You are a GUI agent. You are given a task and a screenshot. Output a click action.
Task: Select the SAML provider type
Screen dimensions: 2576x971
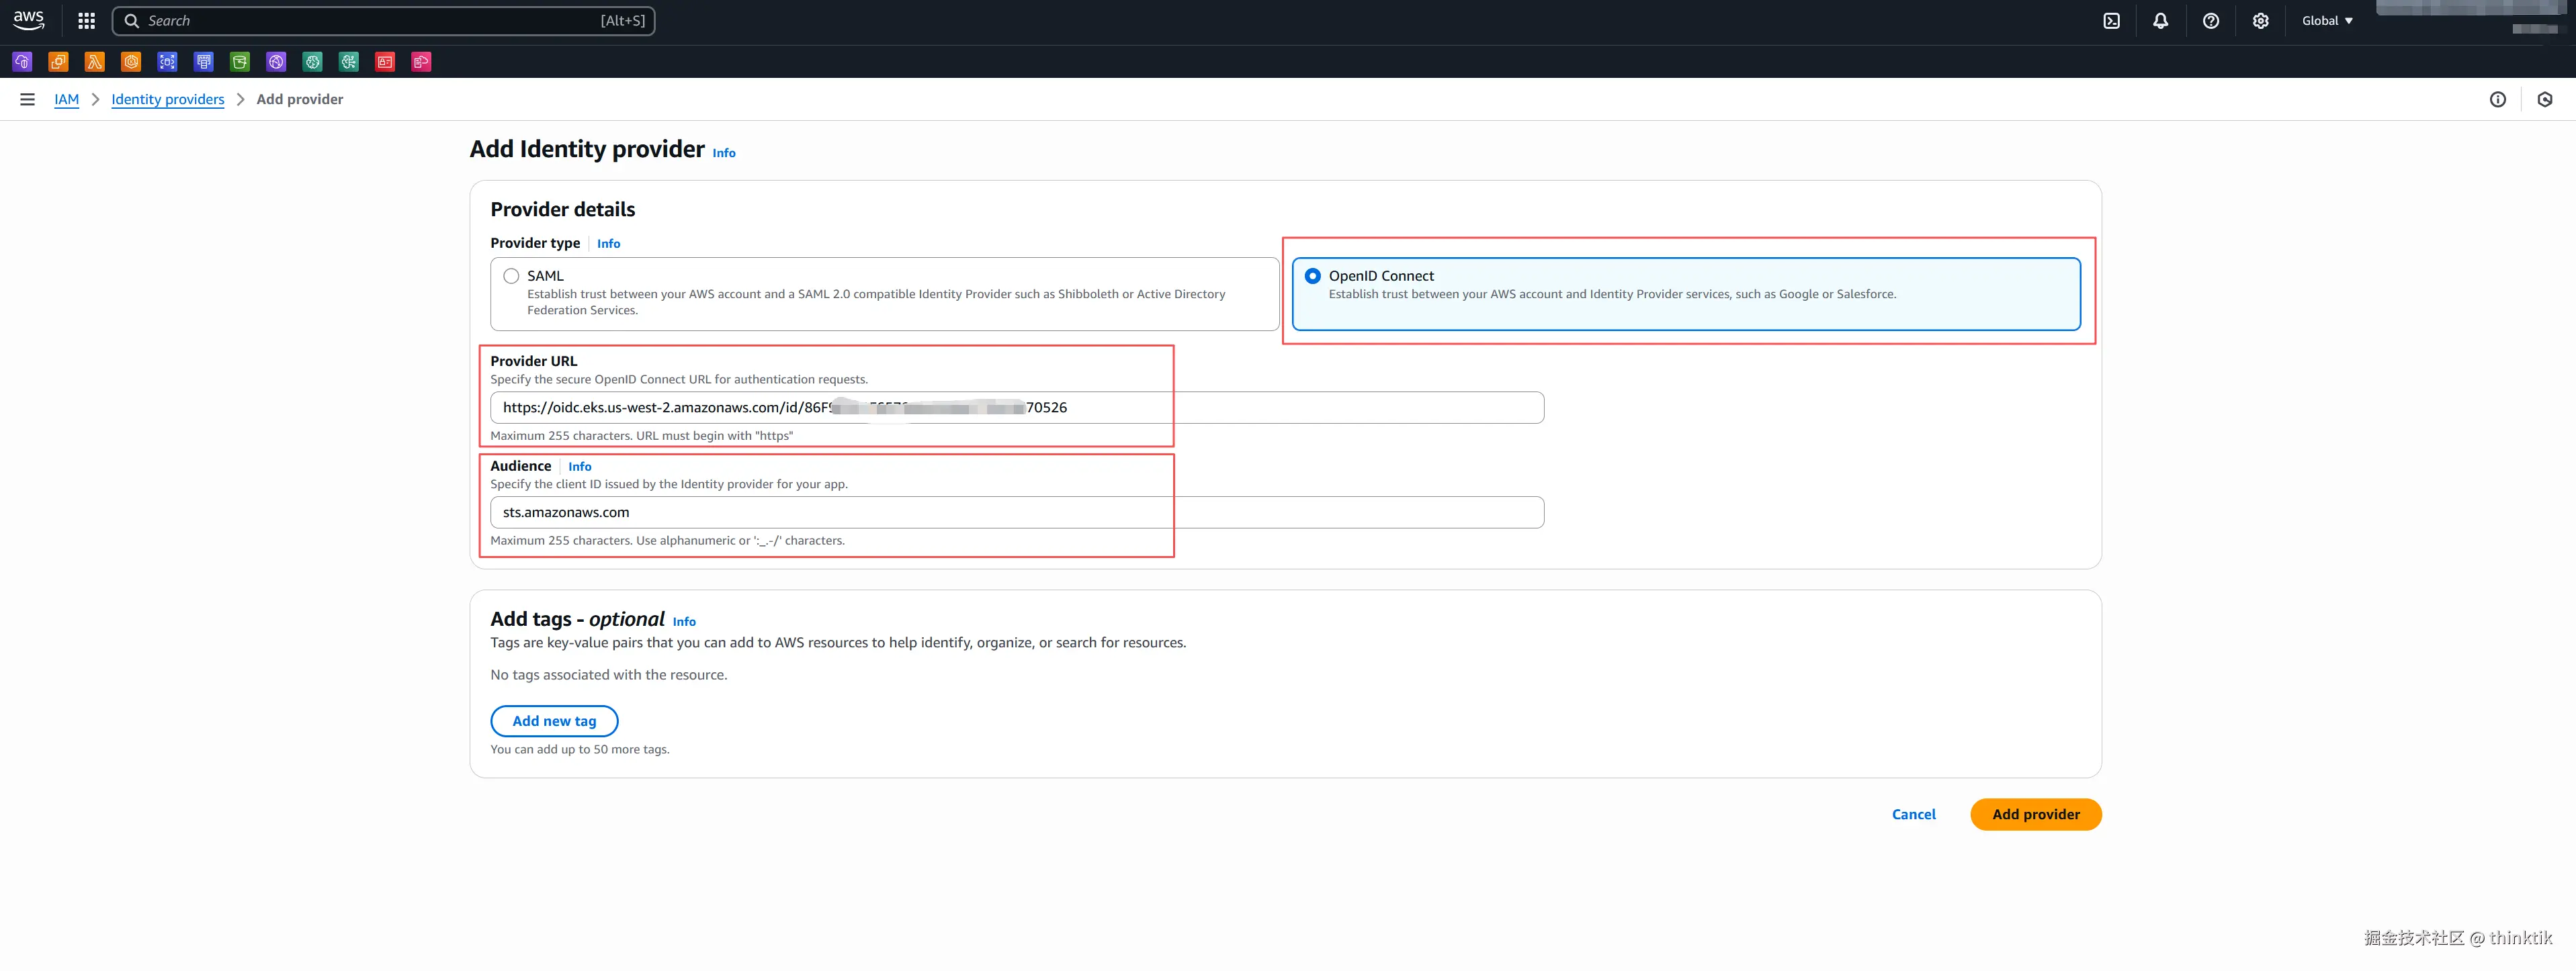[512, 276]
